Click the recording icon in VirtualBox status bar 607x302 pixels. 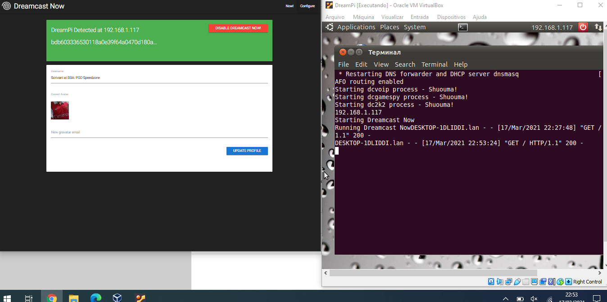tap(543, 282)
